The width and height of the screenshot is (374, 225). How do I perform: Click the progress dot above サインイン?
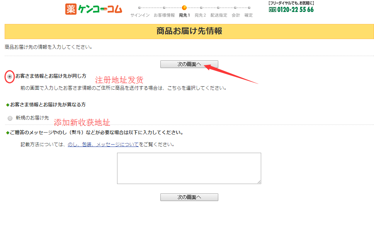pyautogui.click(x=139, y=7)
